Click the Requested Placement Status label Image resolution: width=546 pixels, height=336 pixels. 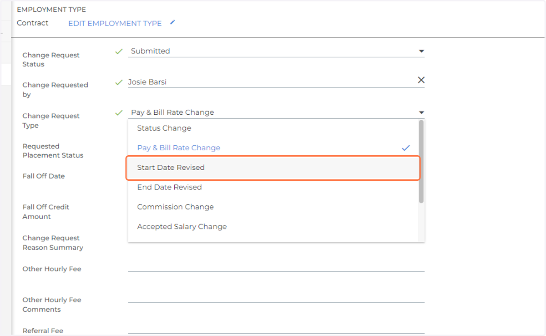point(53,151)
